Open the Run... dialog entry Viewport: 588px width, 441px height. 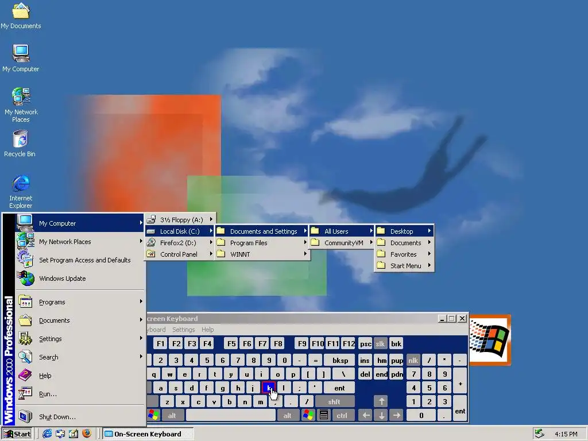80,394
